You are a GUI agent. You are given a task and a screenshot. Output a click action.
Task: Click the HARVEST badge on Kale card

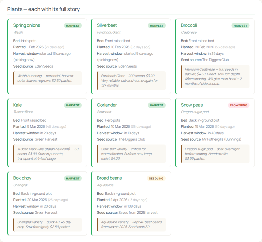click(x=73, y=105)
